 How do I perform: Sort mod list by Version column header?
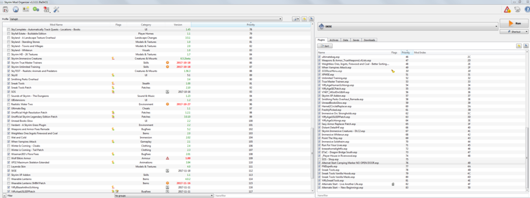(x=178, y=25)
